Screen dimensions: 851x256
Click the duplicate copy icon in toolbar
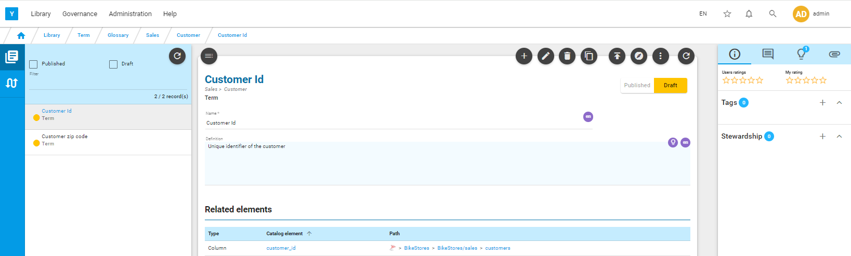coord(589,56)
